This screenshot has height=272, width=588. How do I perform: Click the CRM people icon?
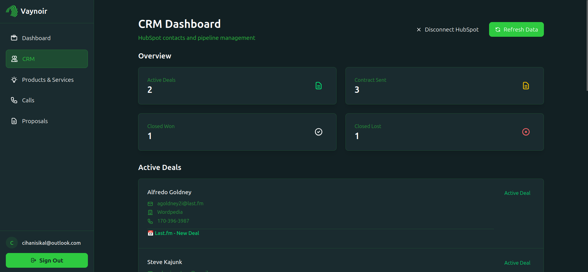[14, 59]
